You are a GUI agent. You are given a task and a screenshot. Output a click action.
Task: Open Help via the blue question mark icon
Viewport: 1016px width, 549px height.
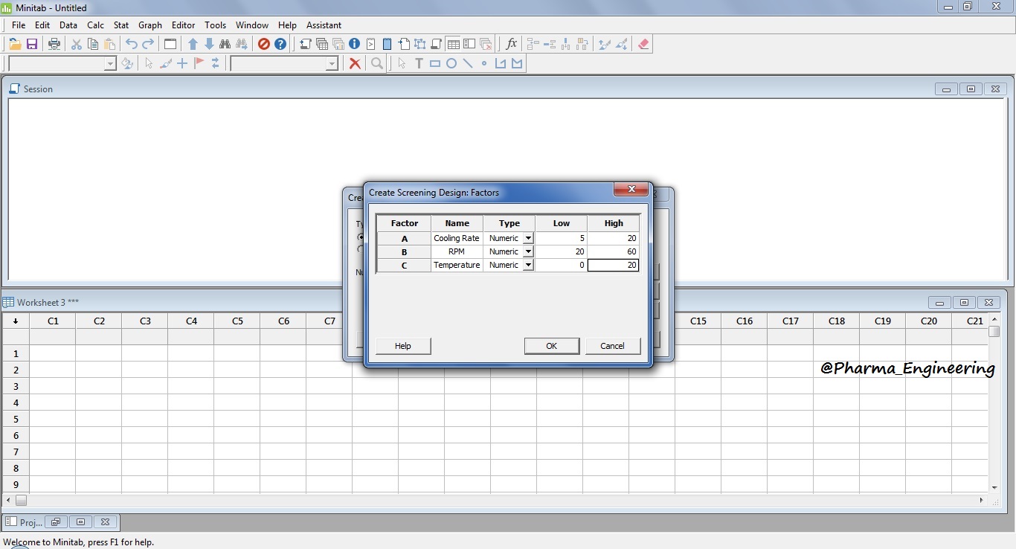[x=280, y=43]
